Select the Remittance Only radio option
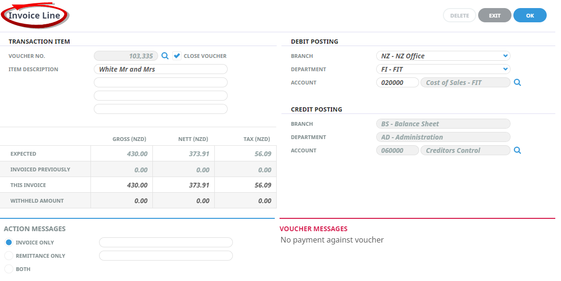 9,256
